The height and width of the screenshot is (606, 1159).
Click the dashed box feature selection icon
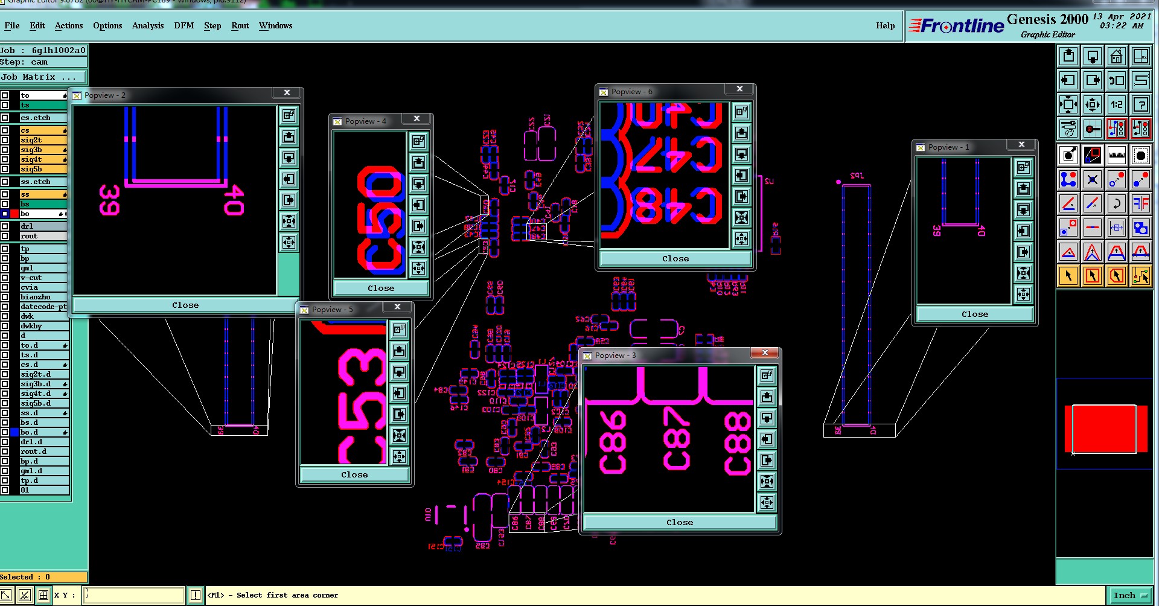(x=1140, y=155)
